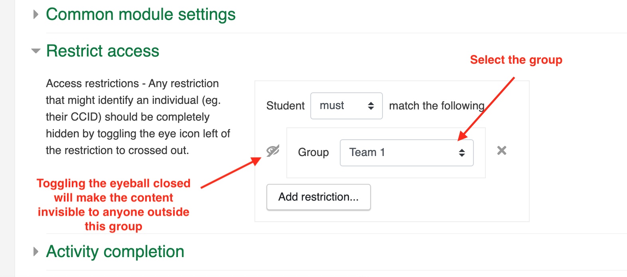Toggle the crossed-out eye visibility icon
The height and width of the screenshot is (277, 627).
point(273,151)
